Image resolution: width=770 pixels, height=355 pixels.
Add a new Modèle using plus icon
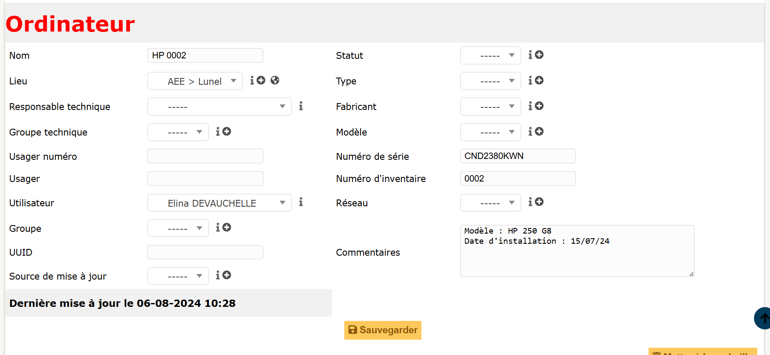(x=539, y=132)
